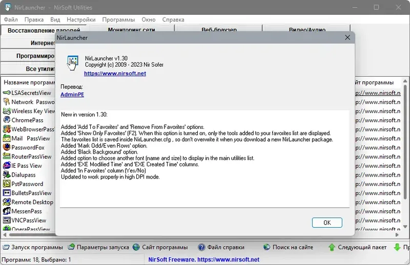Click OK in the NirLauncher dialog

(327, 223)
